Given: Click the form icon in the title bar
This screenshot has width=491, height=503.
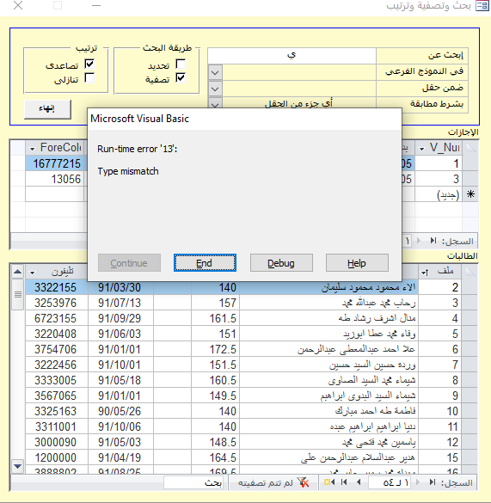Looking at the screenshot, I should click(x=482, y=6).
